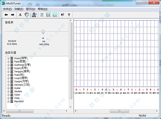The width and height of the screenshot is (161, 119).
Task: Open the metronome tool
Action: [x=34, y=15]
